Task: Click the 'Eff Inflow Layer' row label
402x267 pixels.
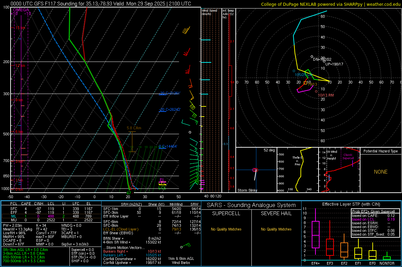Action: (116, 216)
